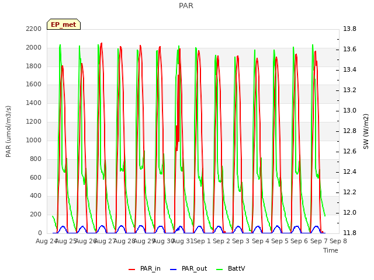This screenshot has height=280, width=374.
Task: Click the 1800 left axis value
Action: (34, 66)
